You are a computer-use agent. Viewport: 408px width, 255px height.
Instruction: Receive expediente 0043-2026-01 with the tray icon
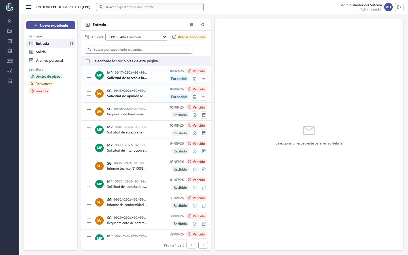click(x=195, y=97)
